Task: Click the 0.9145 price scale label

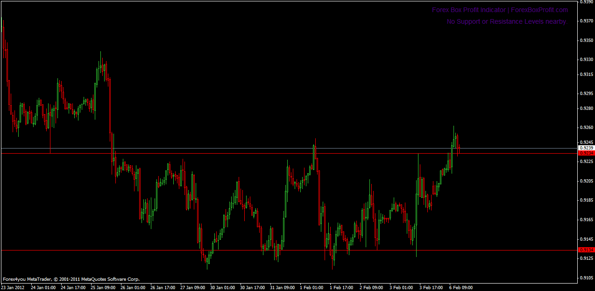Action: (x=587, y=239)
